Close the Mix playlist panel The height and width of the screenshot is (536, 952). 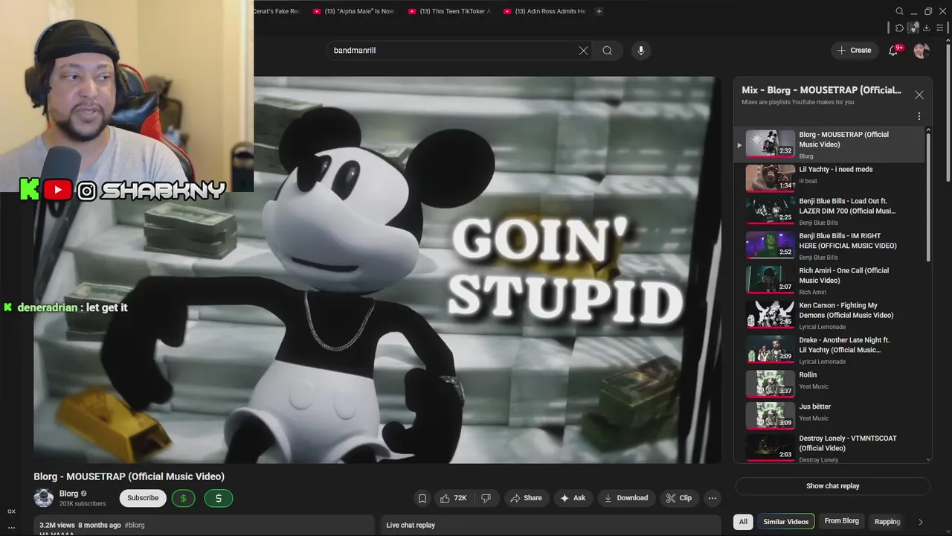click(x=919, y=95)
